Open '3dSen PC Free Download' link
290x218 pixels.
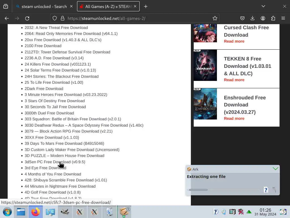pyautogui.click(x=55, y=162)
